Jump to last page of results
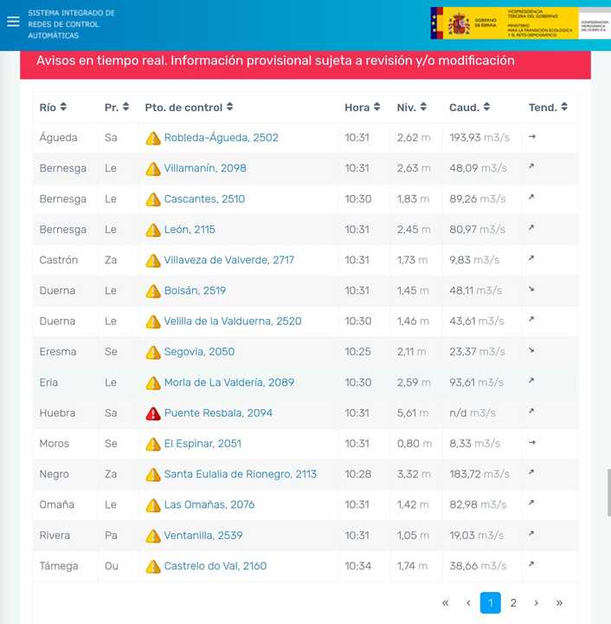The image size is (611, 624). (559, 603)
